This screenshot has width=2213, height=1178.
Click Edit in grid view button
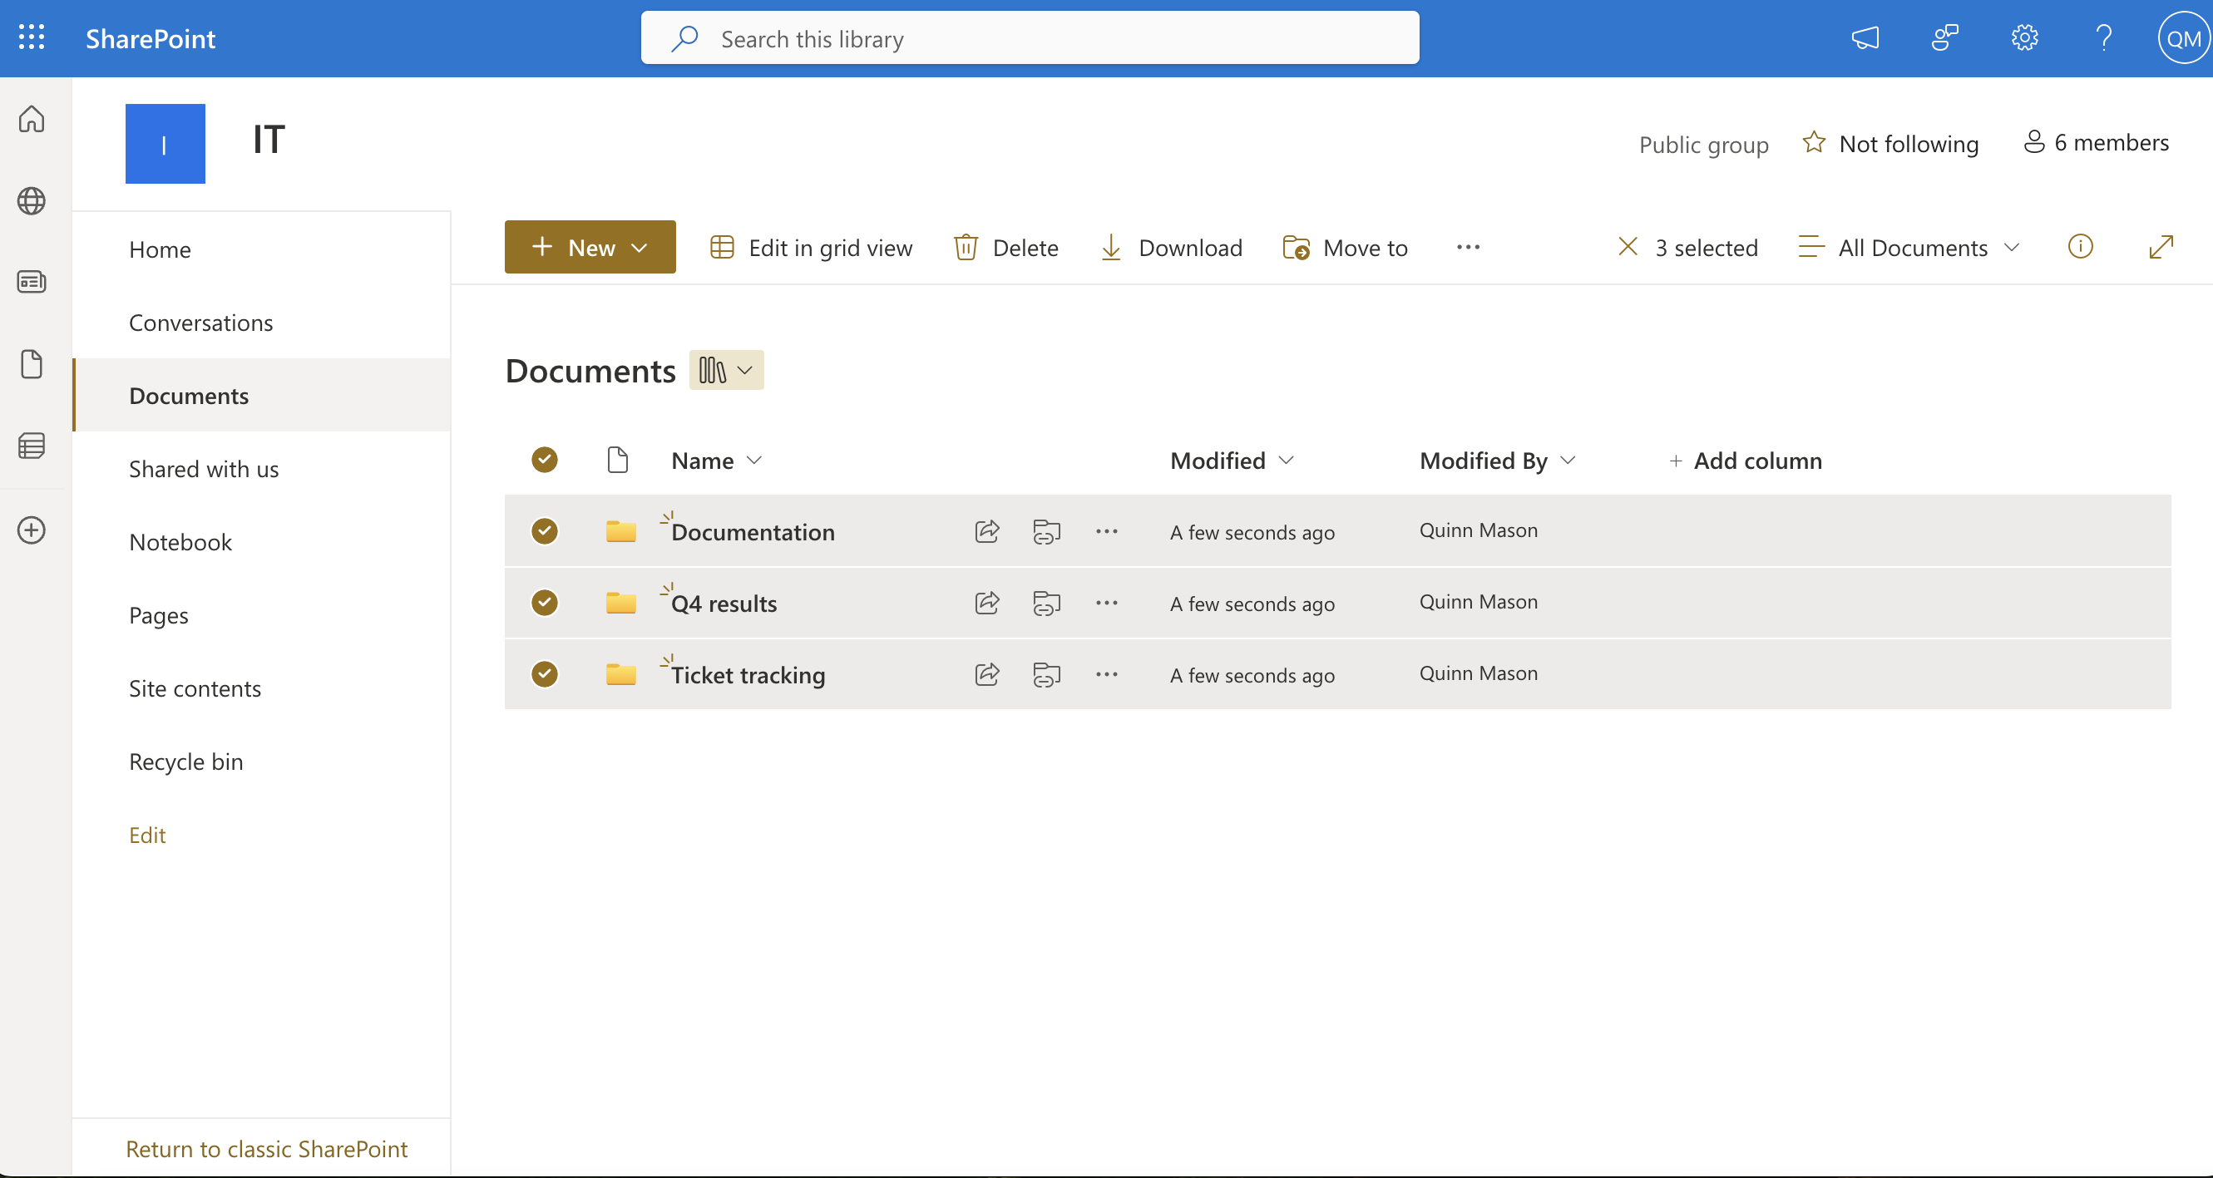[x=811, y=247]
